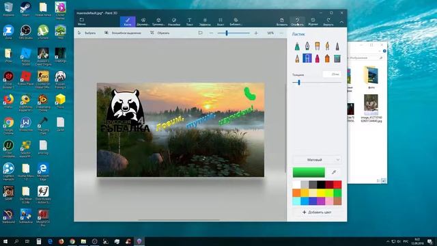Screen dimensions: 437x246
Task: Click the canvas zoom slider
Action: coord(234,33)
